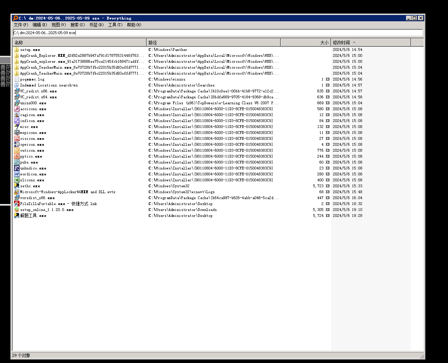Click the 2024/5/6 19:28 modified time
The image size is (448, 363).
(347, 216)
